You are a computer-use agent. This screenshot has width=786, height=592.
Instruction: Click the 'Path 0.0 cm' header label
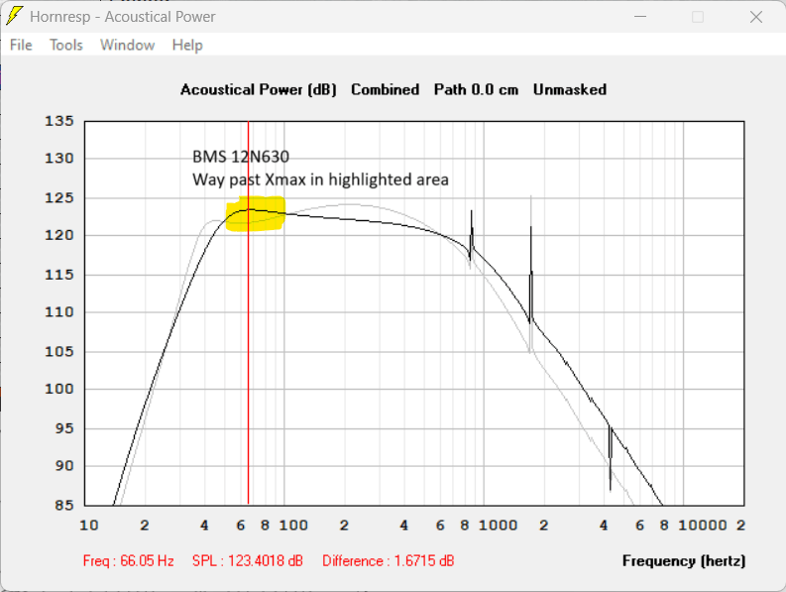point(476,90)
